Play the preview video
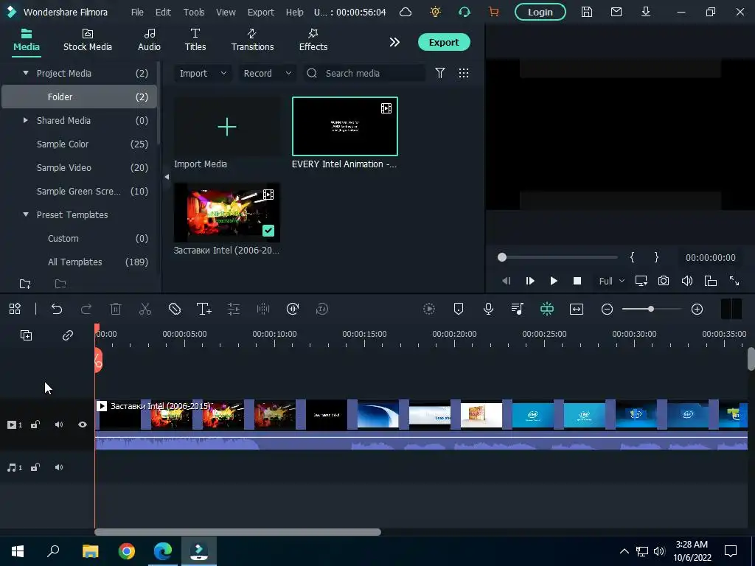The height and width of the screenshot is (566, 755). click(553, 281)
